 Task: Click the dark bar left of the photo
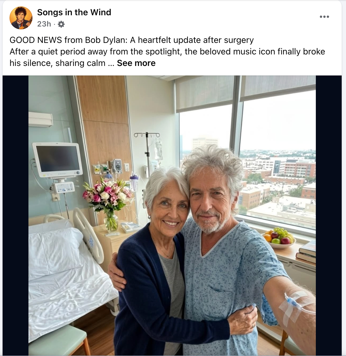(15, 216)
